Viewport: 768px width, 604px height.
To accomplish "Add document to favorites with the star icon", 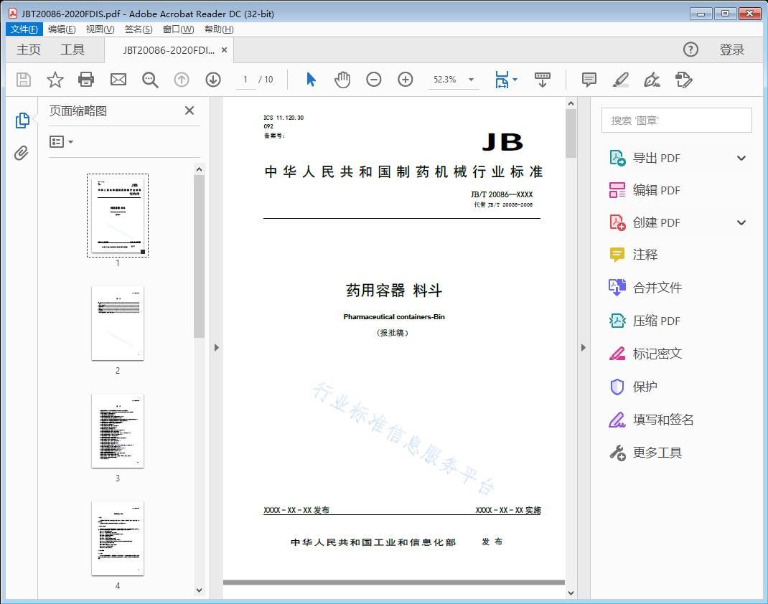I will coord(55,80).
